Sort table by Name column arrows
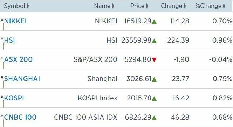Screen dimensions: 233x127 coord(113,6)
